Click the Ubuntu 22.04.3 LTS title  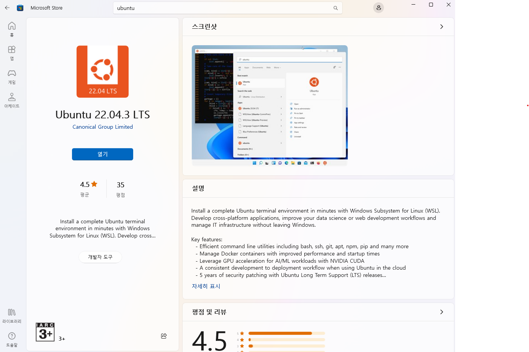103,115
